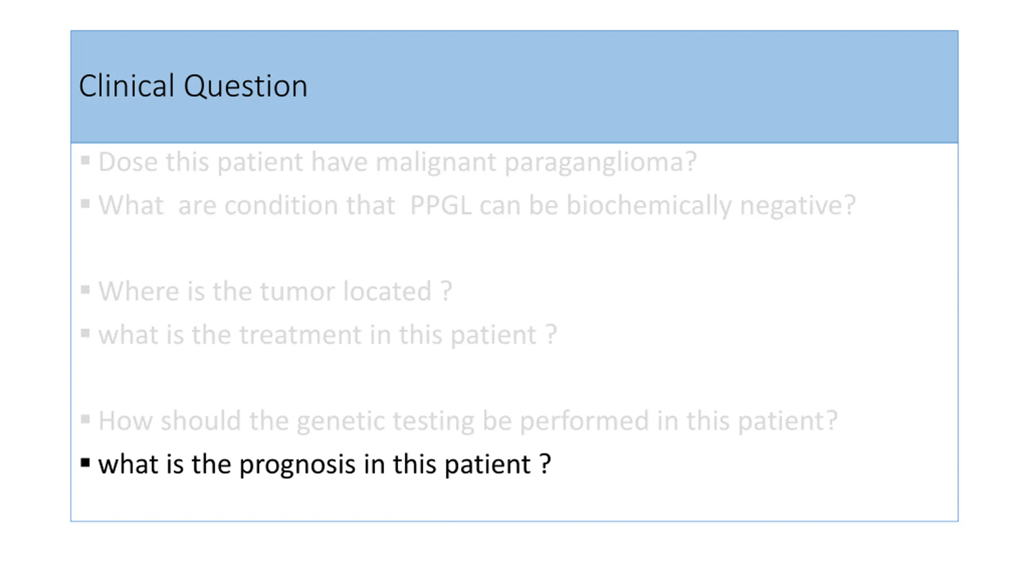The height and width of the screenshot is (579, 1029).
Task: Click the abbreviation "PPGL" in the second bullet
Action: [x=441, y=205]
